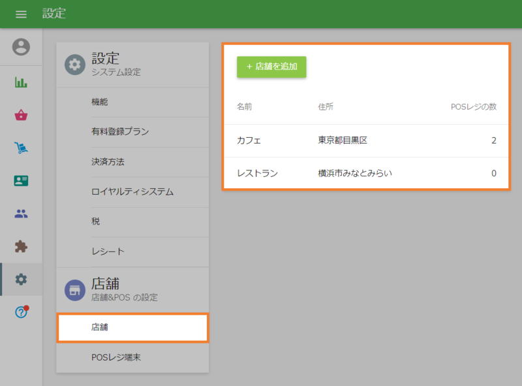
Task: Open the customers people icon
Action: tap(21, 214)
